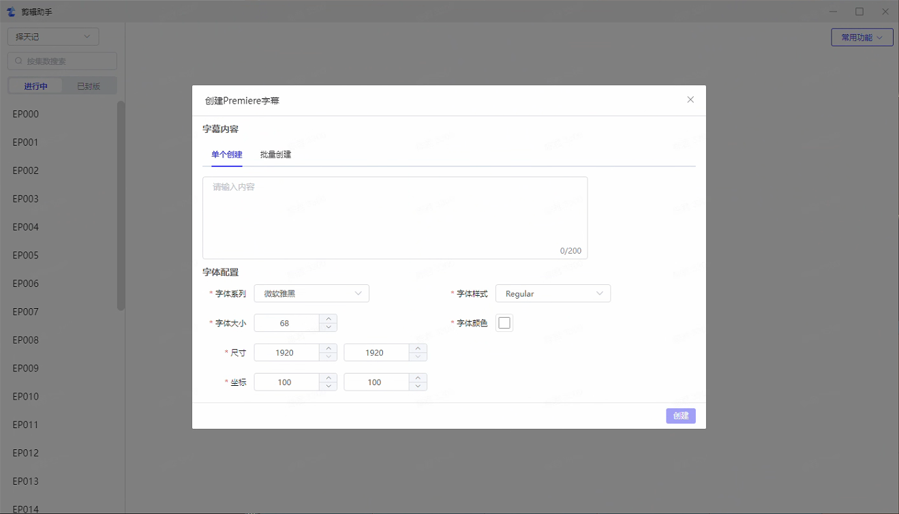
Task: Select episode EP005 in the sidebar
Action: click(x=26, y=256)
